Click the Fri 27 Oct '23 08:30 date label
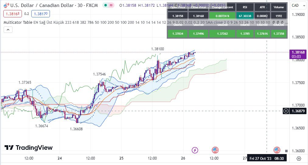Screen dimensions: 308x165 click(267, 158)
